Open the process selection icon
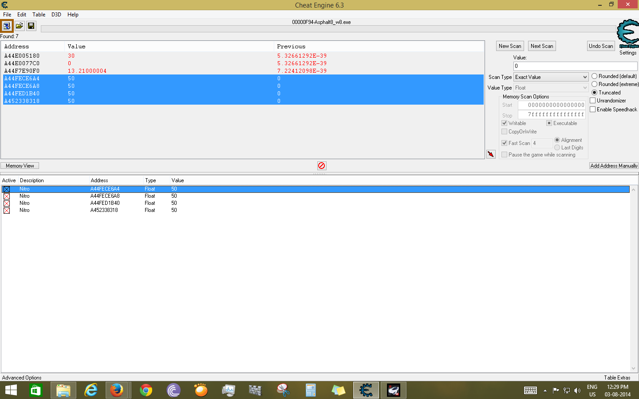Image resolution: width=639 pixels, height=399 pixels. point(7,26)
